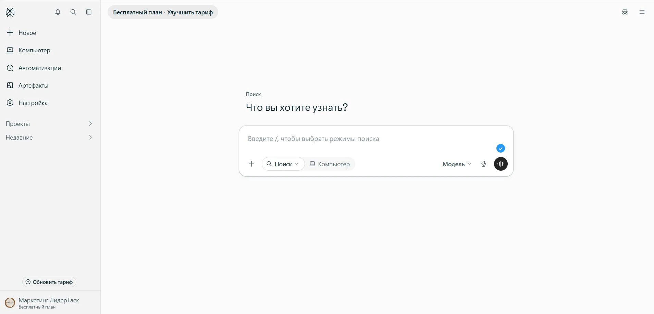Start voice mode with the black waveform button
This screenshot has width=654, height=314.
pos(501,164)
